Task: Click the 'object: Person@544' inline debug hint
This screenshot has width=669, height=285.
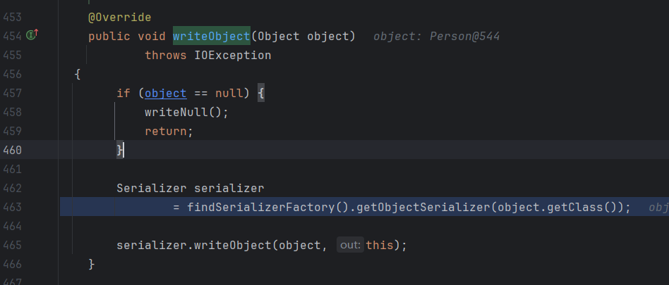Action: 436,36
